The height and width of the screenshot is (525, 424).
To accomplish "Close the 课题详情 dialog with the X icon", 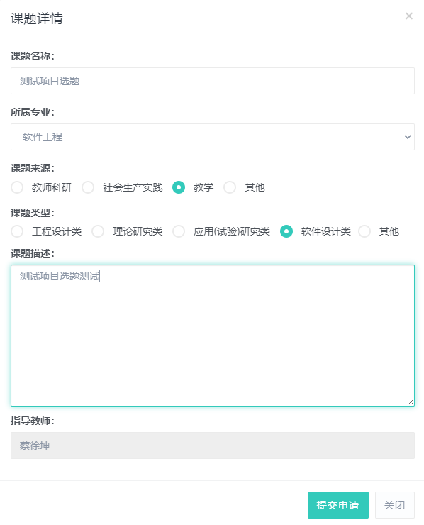I will pyautogui.click(x=408, y=16).
